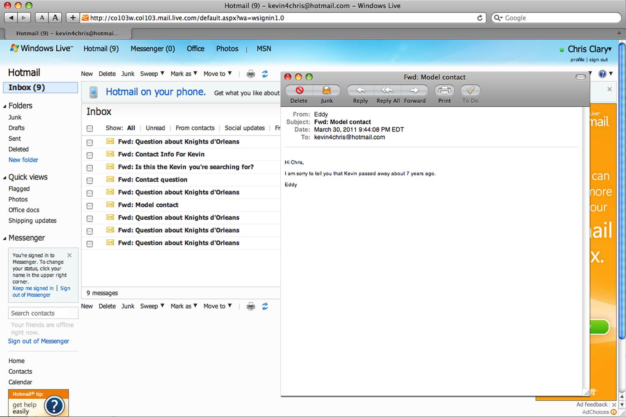Click envelope icon of Contact Info For Kevin
Viewport: 626px width, 417px height.
(110, 154)
